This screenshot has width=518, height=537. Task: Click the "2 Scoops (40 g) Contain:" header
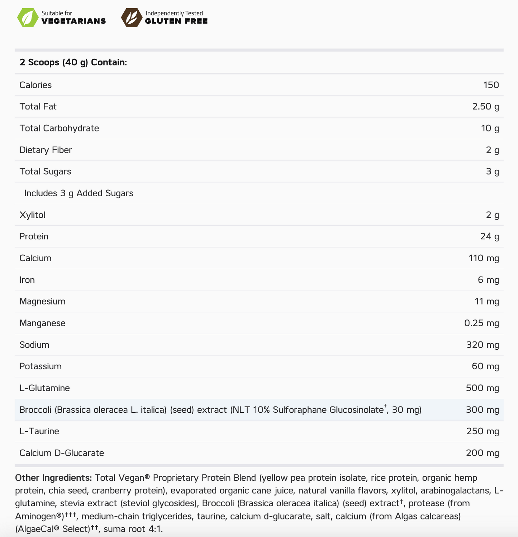[x=73, y=62]
